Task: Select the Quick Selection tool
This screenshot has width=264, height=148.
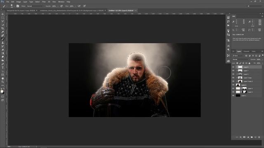Action: (x=2, y=25)
